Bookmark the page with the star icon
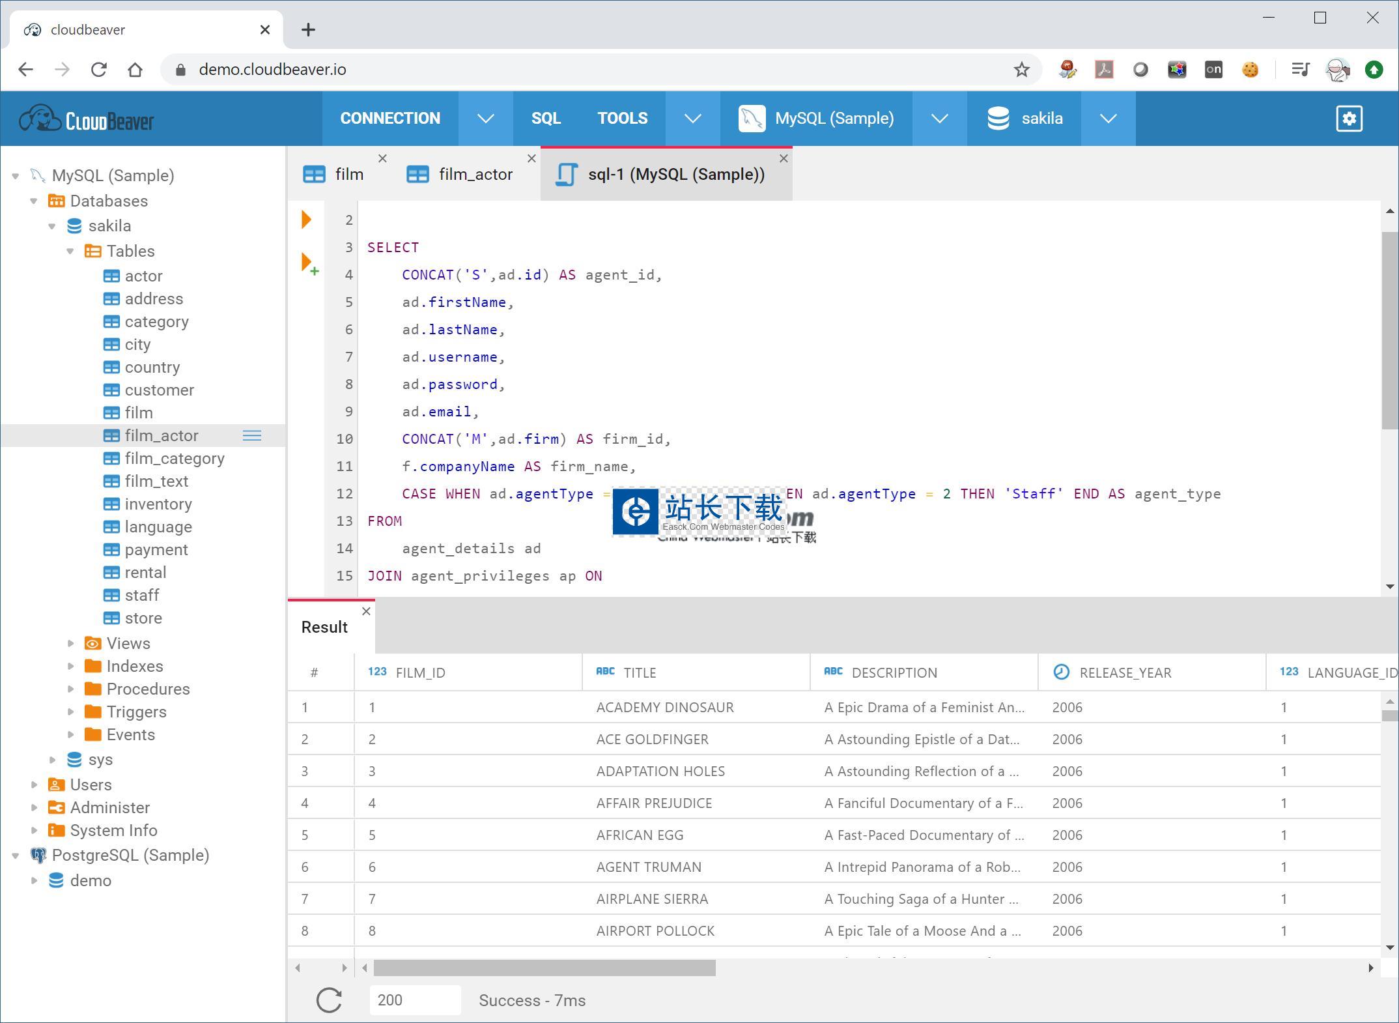The image size is (1399, 1023). (1021, 70)
